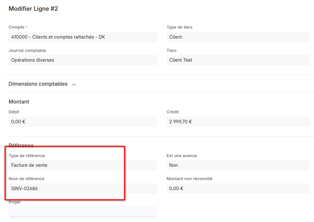Open the Type de référence field Facture de vente
This screenshot has width=314, height=222.
(x=82, y=165)
